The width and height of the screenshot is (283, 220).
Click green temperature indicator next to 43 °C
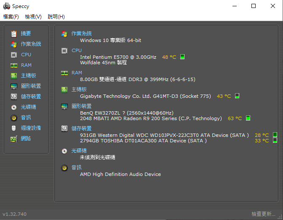237,96
